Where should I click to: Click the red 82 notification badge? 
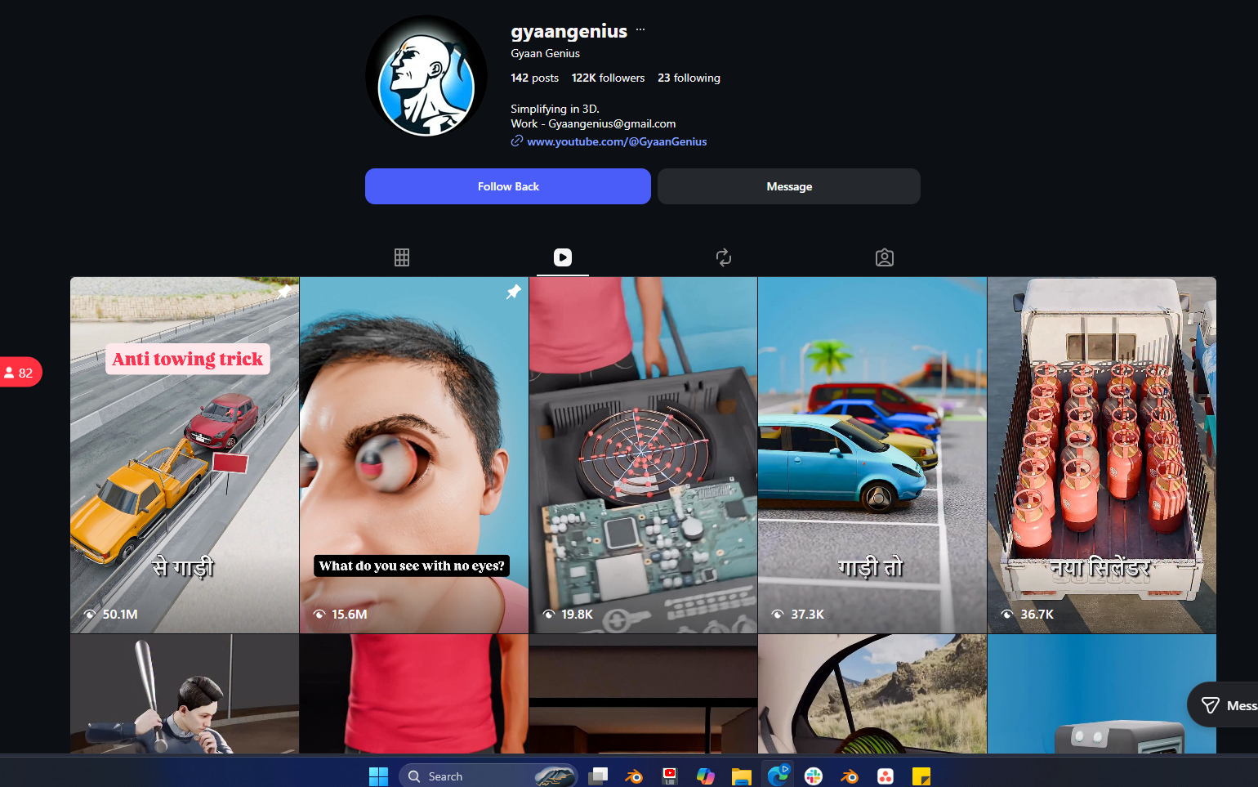tap(20, 373)
